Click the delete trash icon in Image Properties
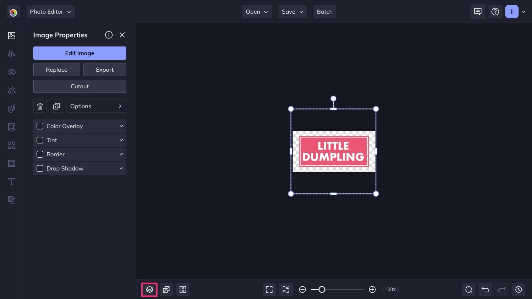Screen dimensions: 532x299 [40, 106]
